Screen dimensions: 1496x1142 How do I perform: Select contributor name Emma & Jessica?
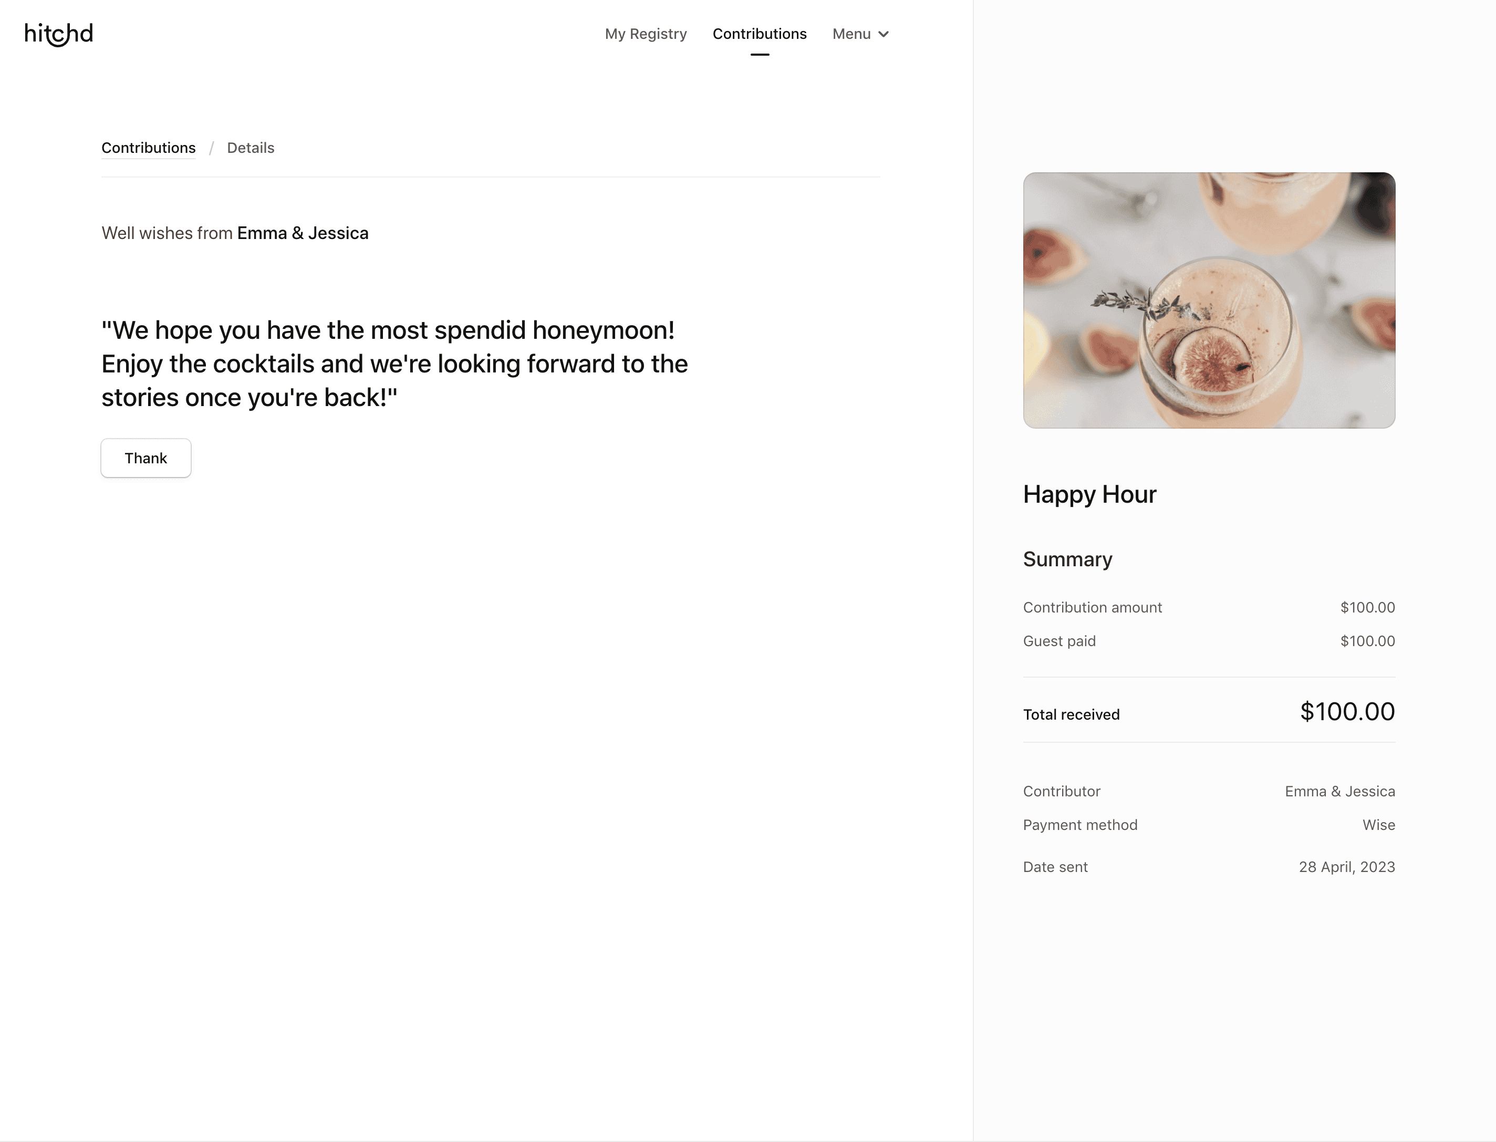[1339, 791]
